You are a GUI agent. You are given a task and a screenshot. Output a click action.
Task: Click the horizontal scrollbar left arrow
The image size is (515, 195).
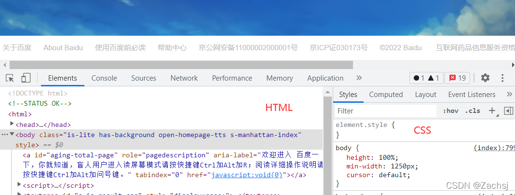tap(4, 65)
